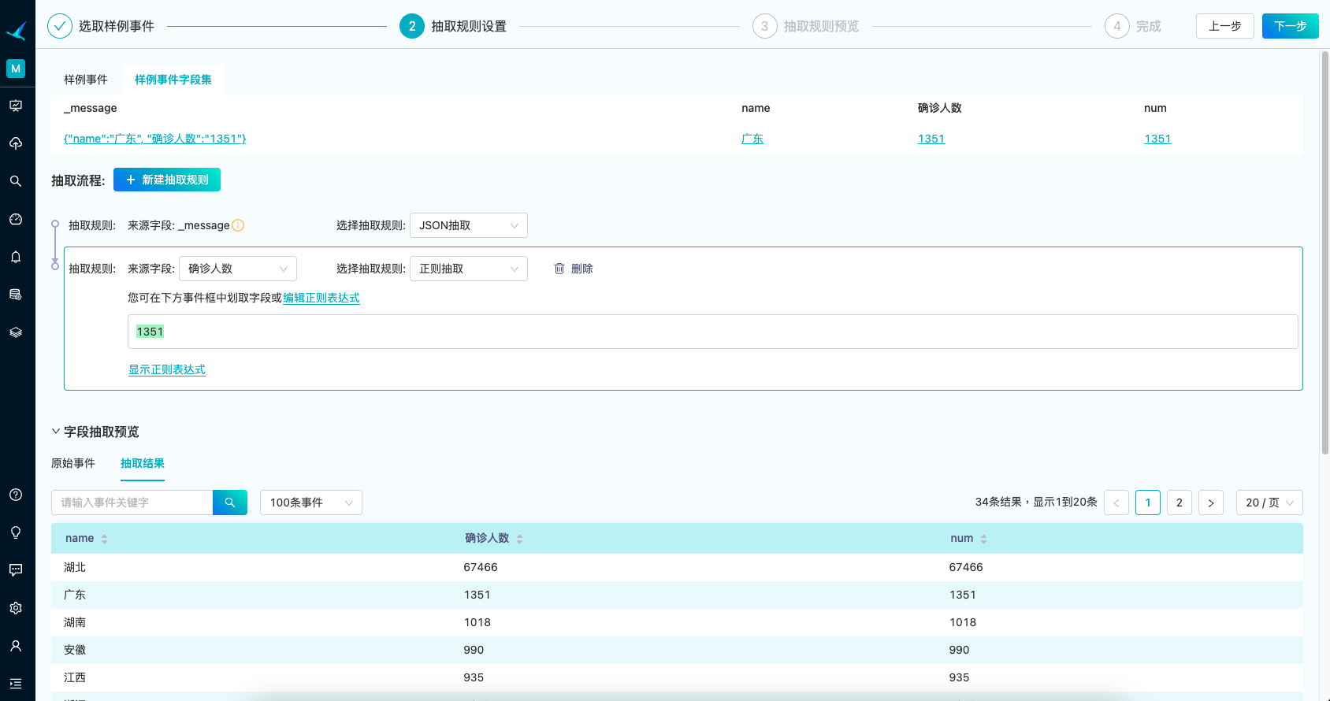The width and height of the screenshot is (1330, 701).
Task: Open the M module icon in sidebar
Action: [x=16, y=69]
